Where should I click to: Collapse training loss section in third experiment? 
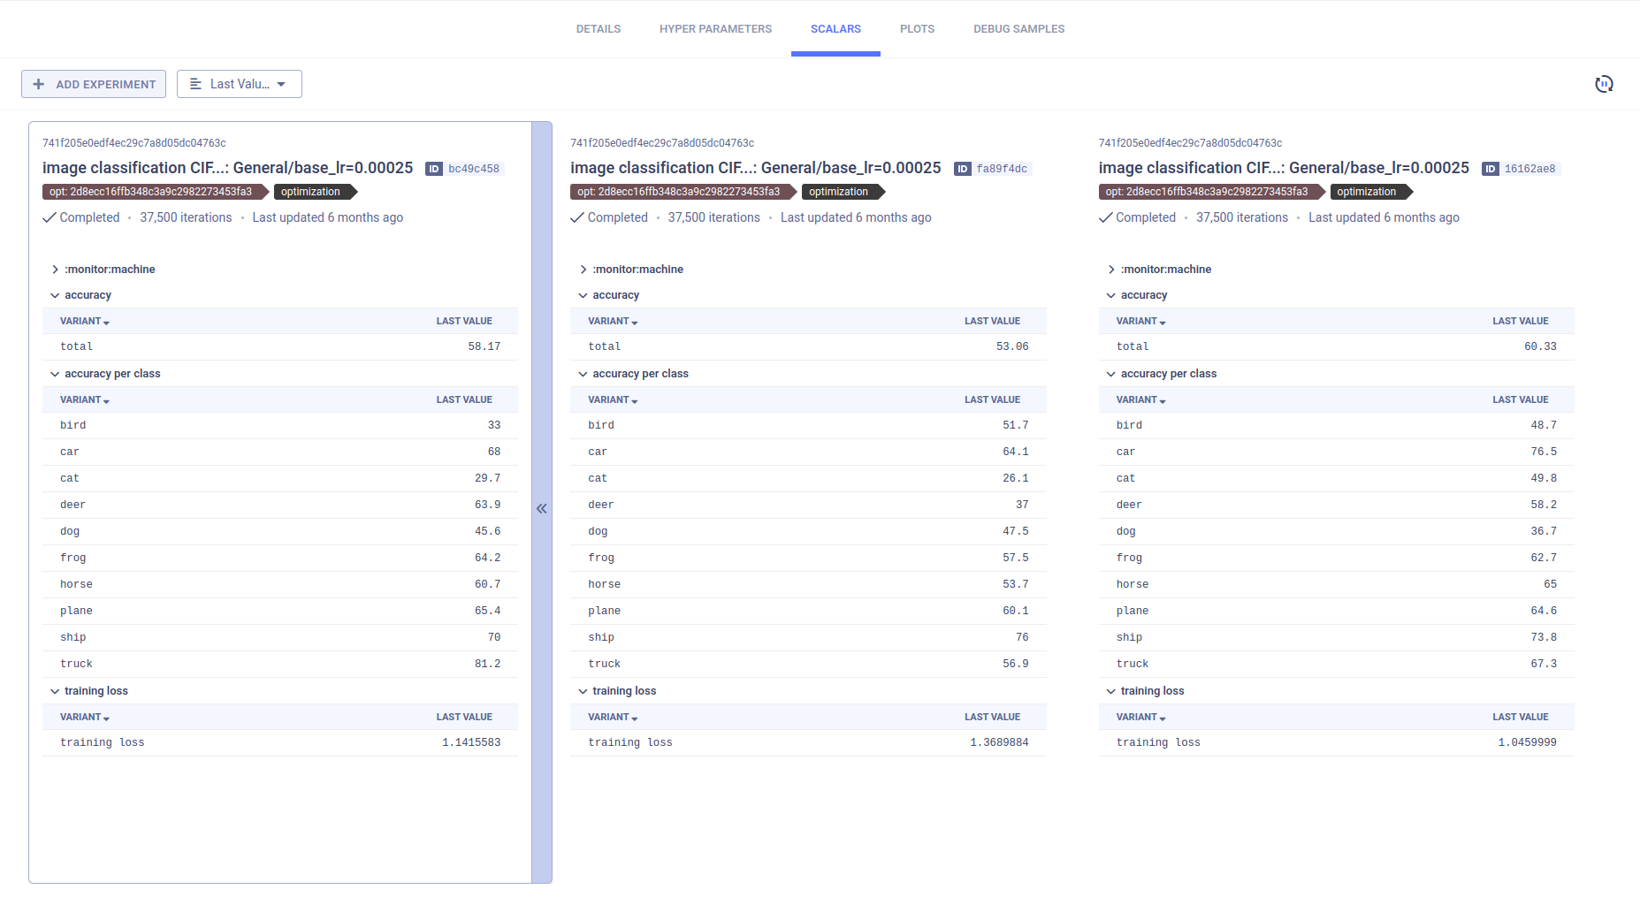pos(1111,691)
